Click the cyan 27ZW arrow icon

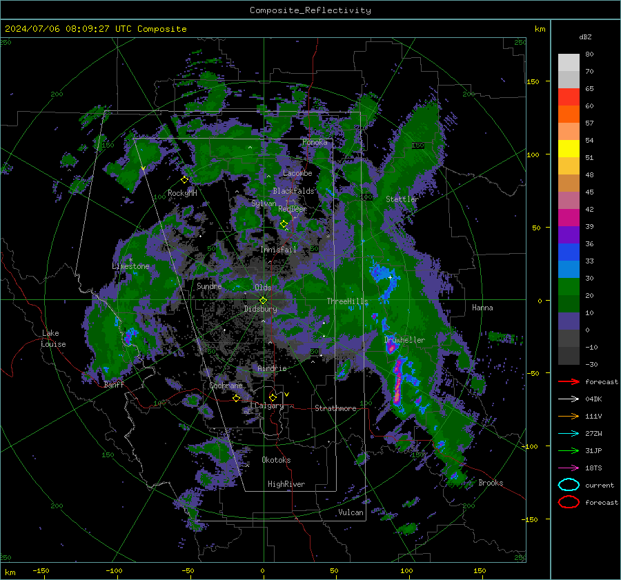569,434
